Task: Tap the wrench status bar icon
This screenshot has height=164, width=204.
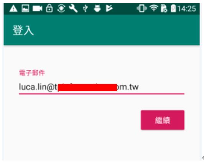Action: tap(73, 8)
